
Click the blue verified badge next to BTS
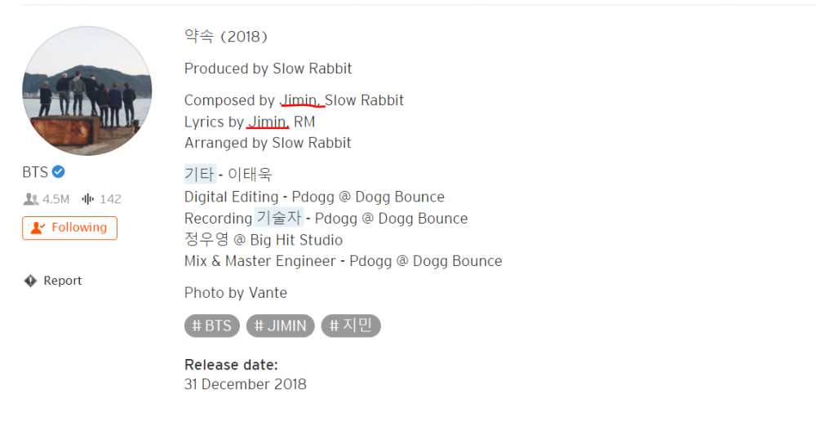(x=58, y=171)
